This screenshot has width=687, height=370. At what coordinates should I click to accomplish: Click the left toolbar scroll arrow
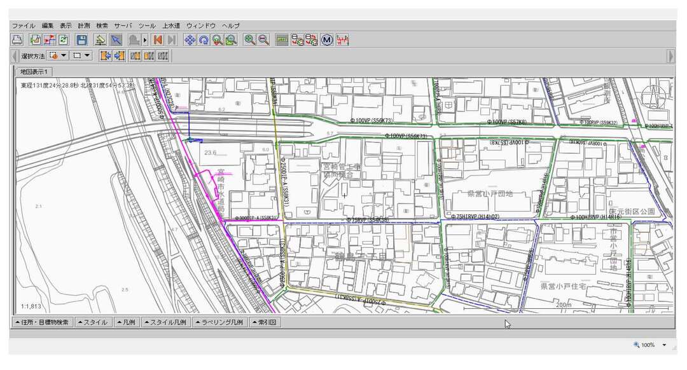tap(15, 56)
